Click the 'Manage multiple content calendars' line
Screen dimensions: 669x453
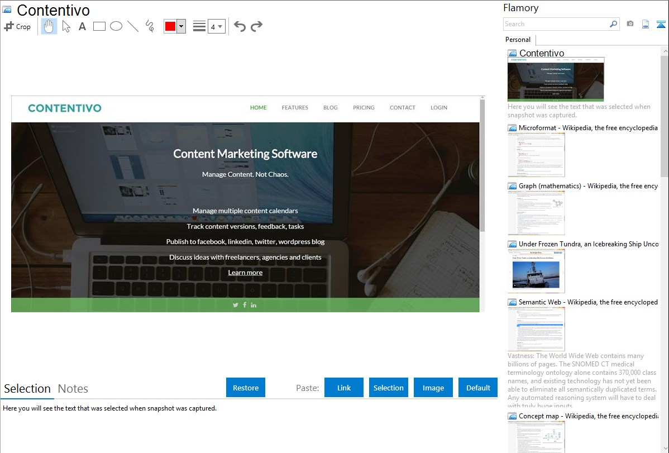245,211
